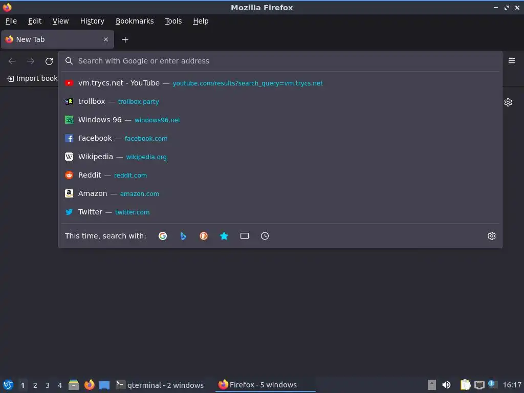Click the YouTube favicon suggestion icon
The width and height of the screenshot is (524, 393).
(x=69, y=83)
